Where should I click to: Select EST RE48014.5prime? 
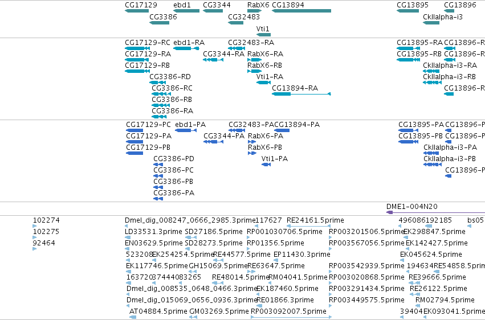pyautogui.click(x=218, y=283)
